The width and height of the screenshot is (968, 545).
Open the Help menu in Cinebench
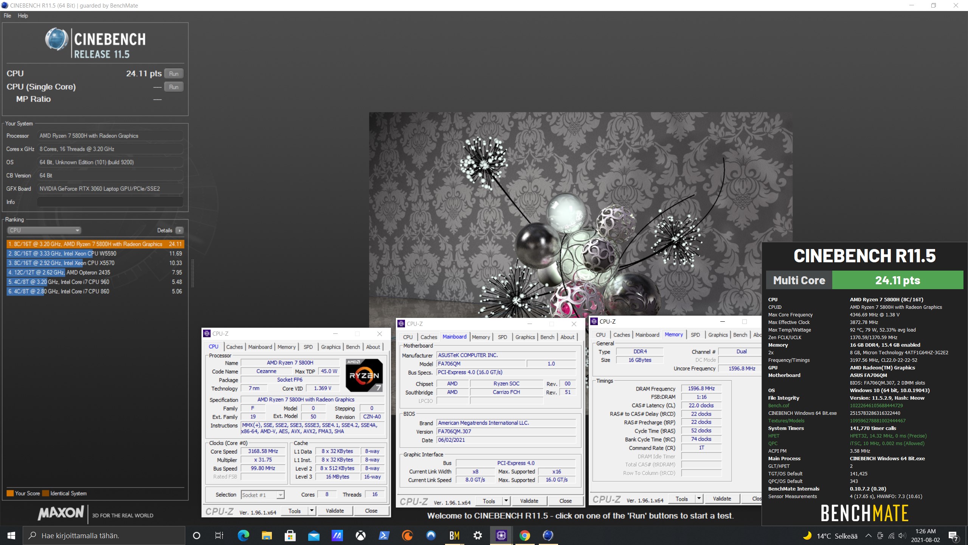(x=23, y=16)
